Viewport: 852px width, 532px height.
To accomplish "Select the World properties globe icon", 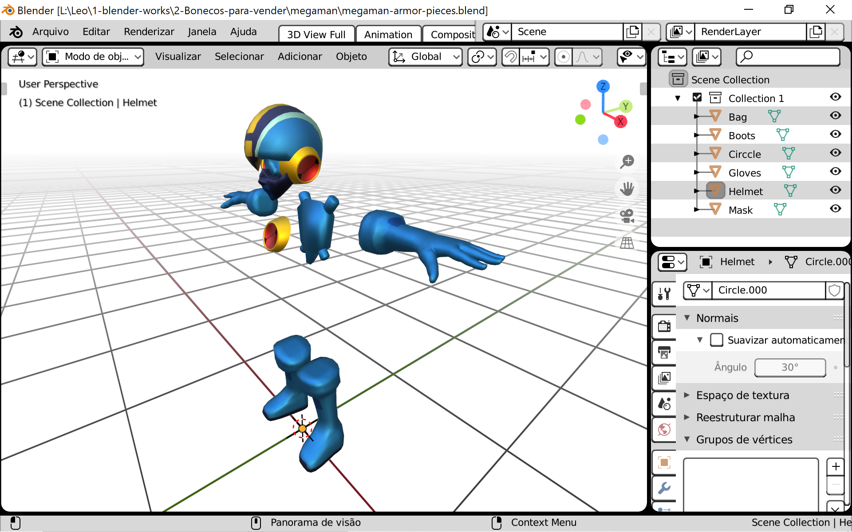I will [x=664, y=429].
